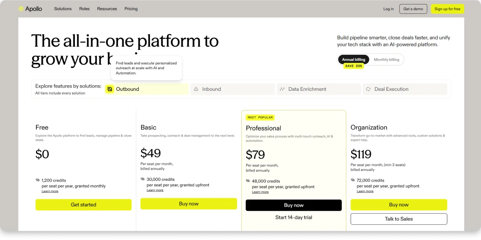The height and width of the screenshot is (240, 481).
Task: Click Buy now on Professional plan
Action: [294, 205]
